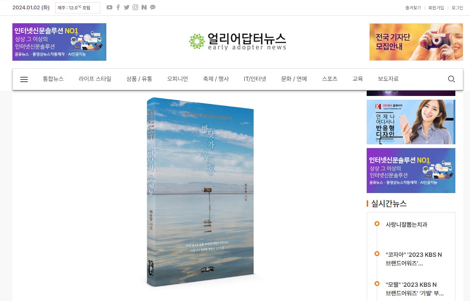
Task: Click the 로그인 link
Action: (x=457, y=8)
